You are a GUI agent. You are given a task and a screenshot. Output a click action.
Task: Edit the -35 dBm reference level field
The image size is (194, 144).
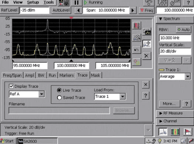(34, 10)
